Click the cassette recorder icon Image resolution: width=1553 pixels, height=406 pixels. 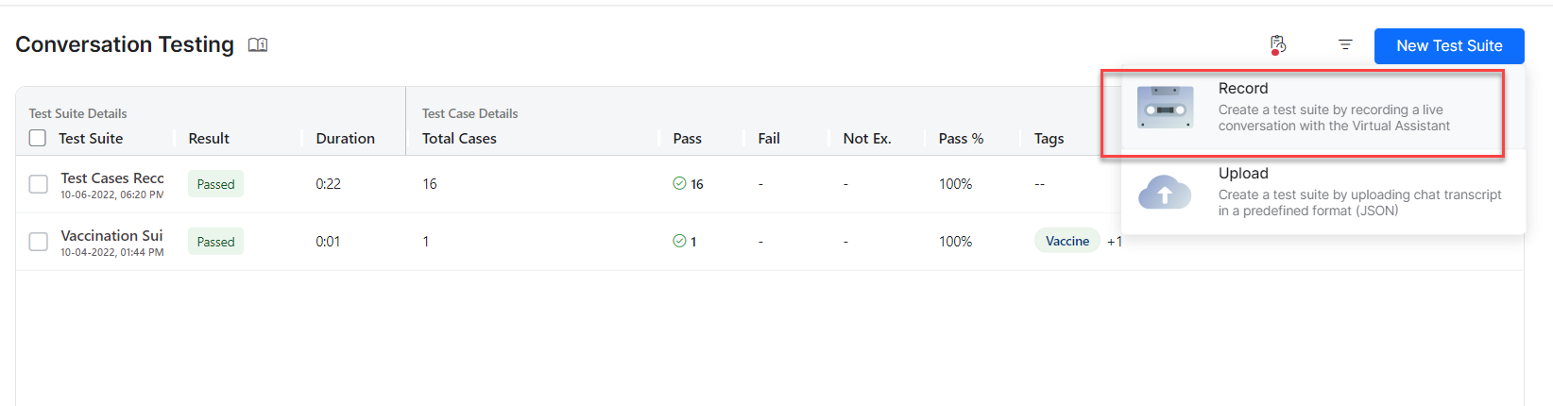(x=1165, y=108)
